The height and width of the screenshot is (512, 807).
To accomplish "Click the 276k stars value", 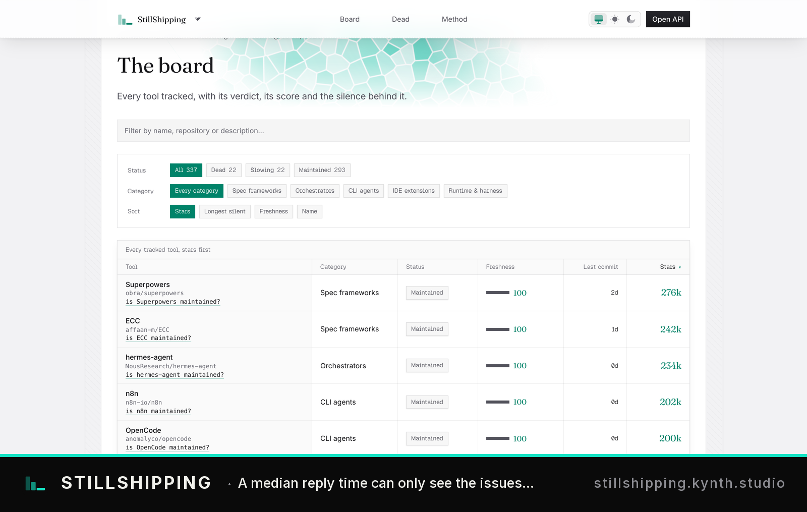I will coord(671,293).
